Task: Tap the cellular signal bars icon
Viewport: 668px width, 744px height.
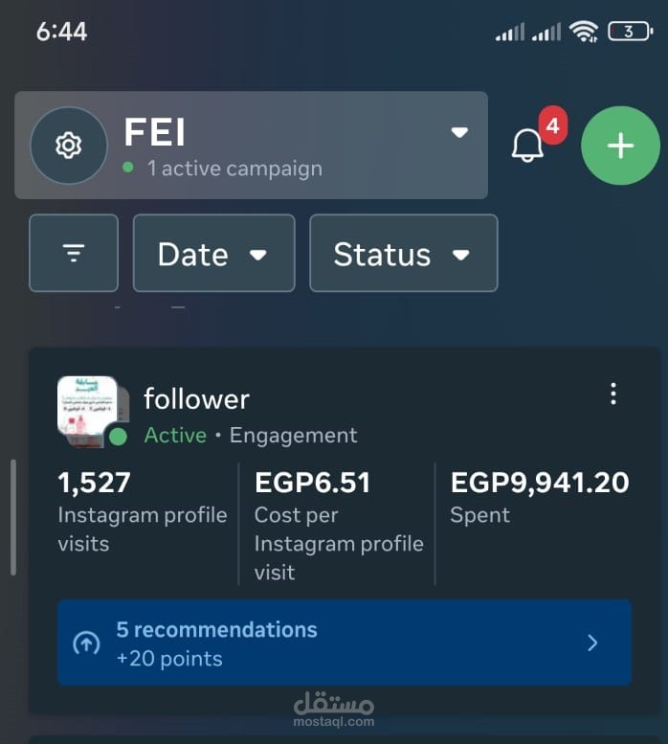Action: (x=510, y=33)
